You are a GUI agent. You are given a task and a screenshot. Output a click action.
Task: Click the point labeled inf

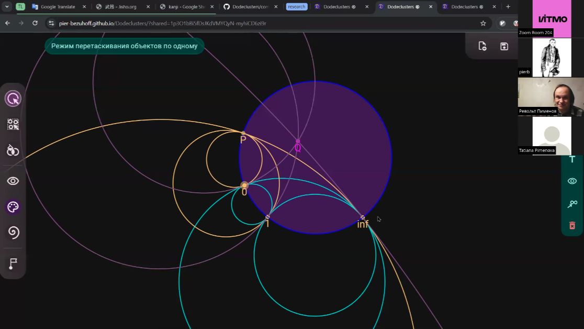point(363,217)
